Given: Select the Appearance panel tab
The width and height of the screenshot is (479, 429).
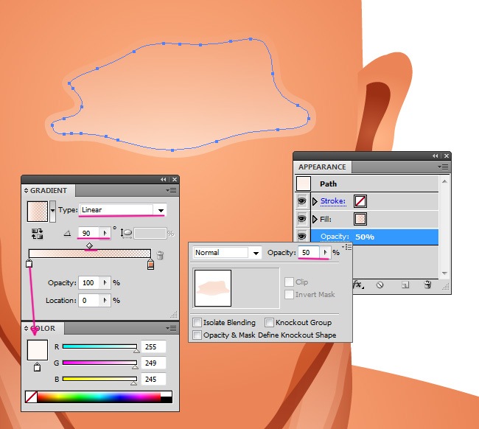Looking at the screenshot, I should point(322,167).
